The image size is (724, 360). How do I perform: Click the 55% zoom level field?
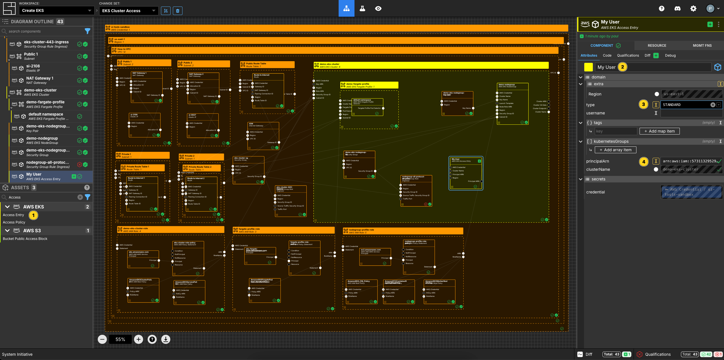pos(120,339)
